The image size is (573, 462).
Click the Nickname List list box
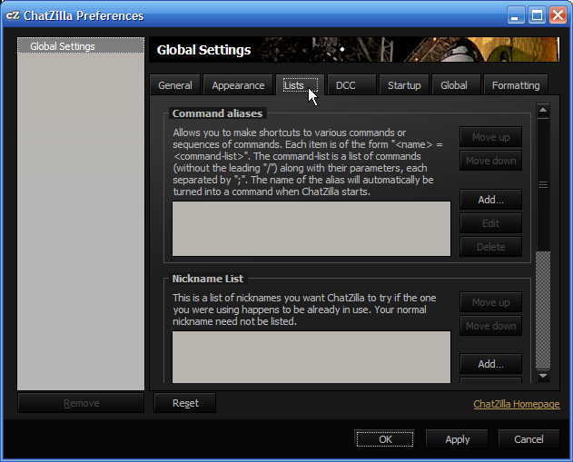(x=311, y=357)
